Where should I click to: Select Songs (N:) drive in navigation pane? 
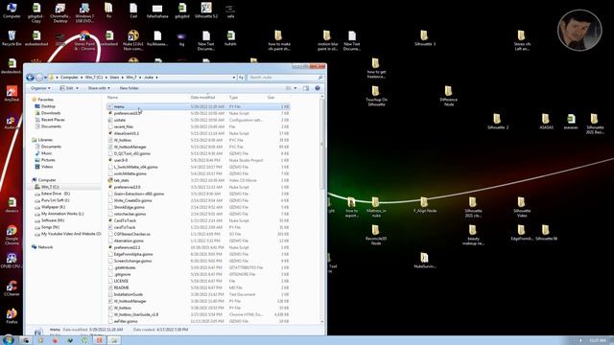tap(50, 227)
